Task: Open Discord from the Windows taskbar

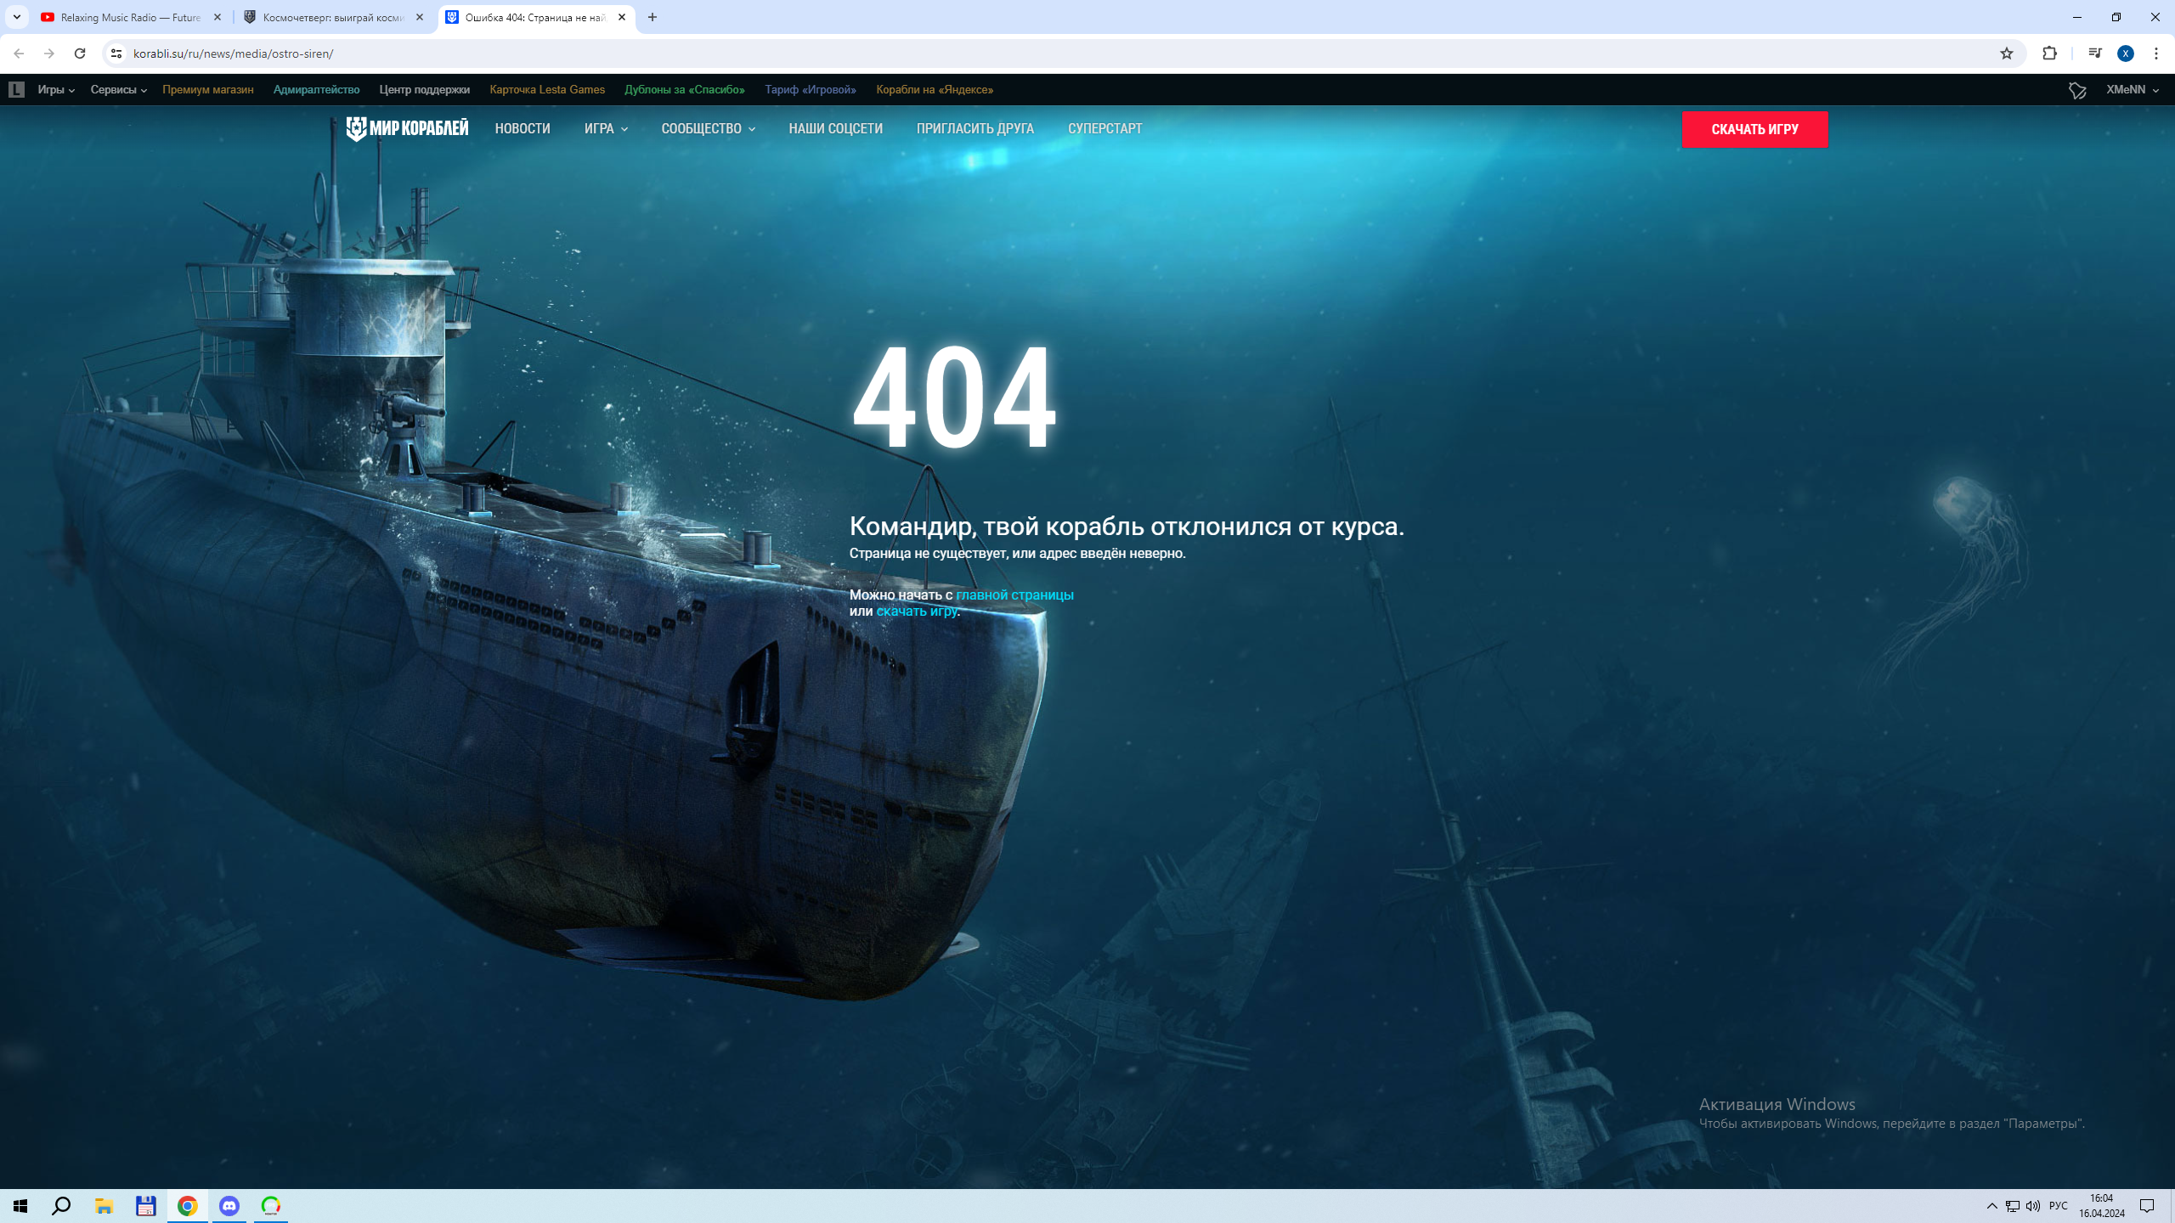Action: 229,1205
